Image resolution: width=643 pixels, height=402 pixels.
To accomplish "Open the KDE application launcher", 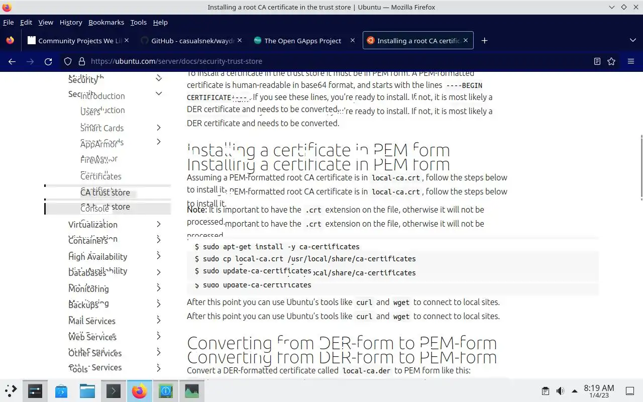I will (x=11, y=390).
